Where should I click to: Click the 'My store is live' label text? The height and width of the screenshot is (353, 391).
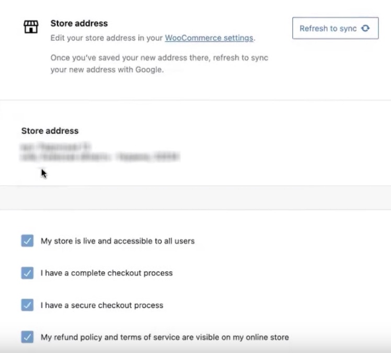[118, 241]
